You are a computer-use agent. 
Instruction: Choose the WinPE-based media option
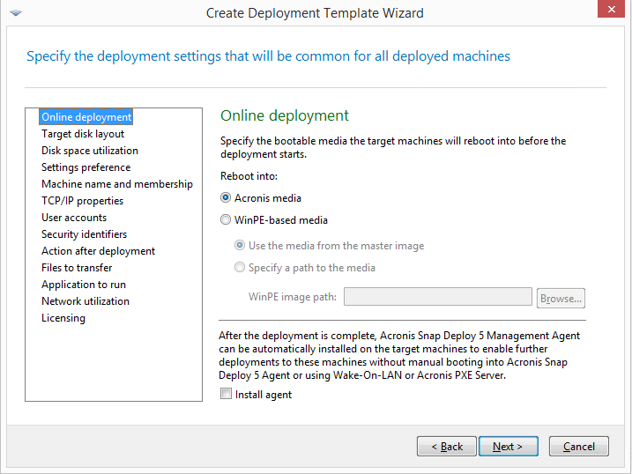(x=226, y=220)
